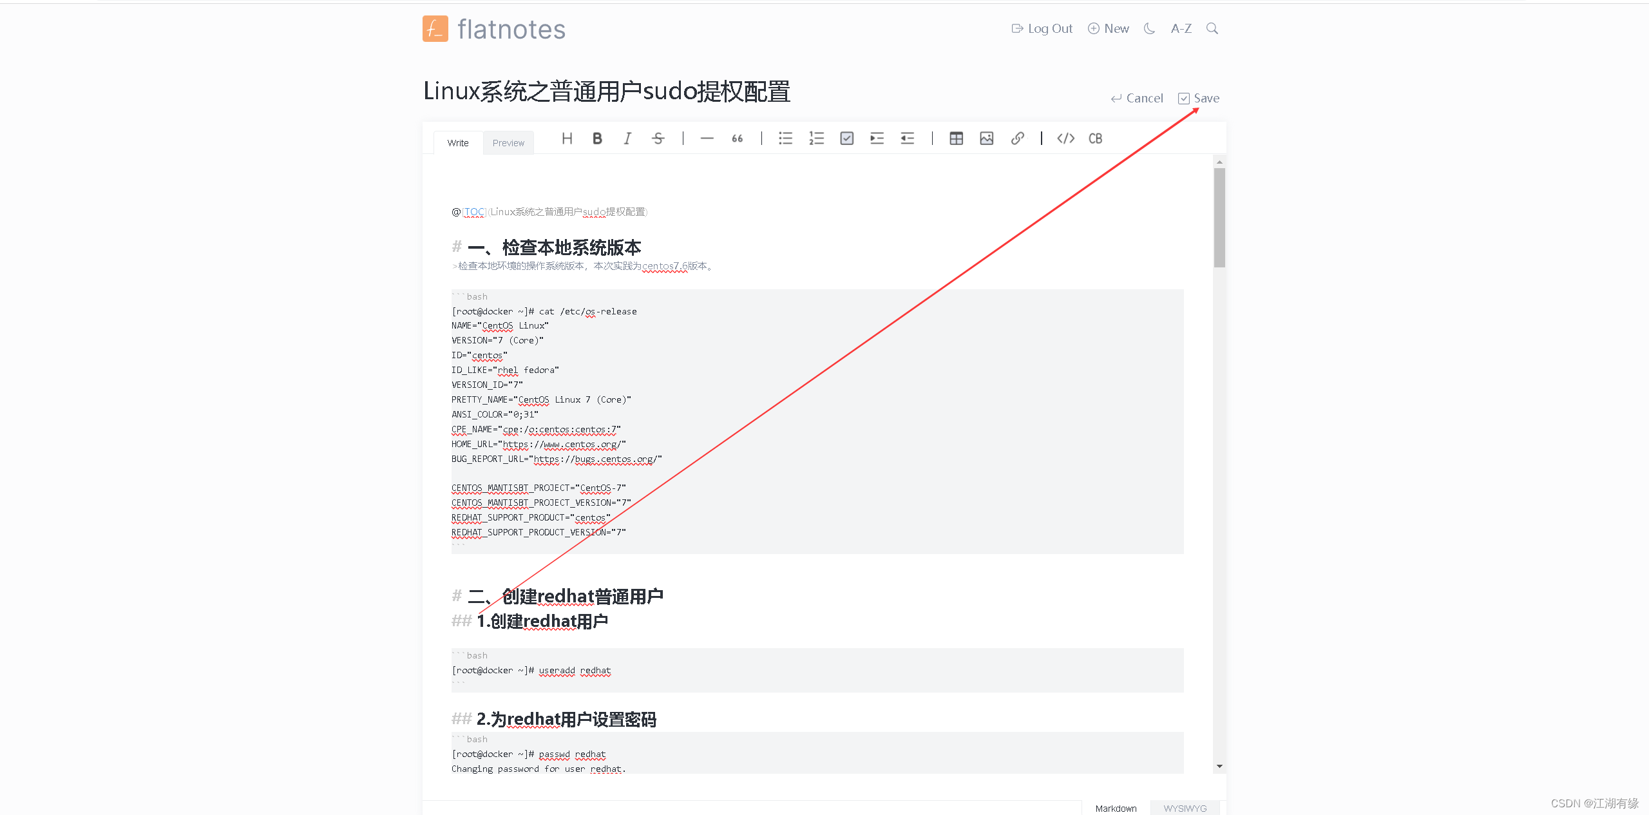Screen dimensions: 1649x815
Task: Toggle italic formatting
Action: (x=627, y=139)
